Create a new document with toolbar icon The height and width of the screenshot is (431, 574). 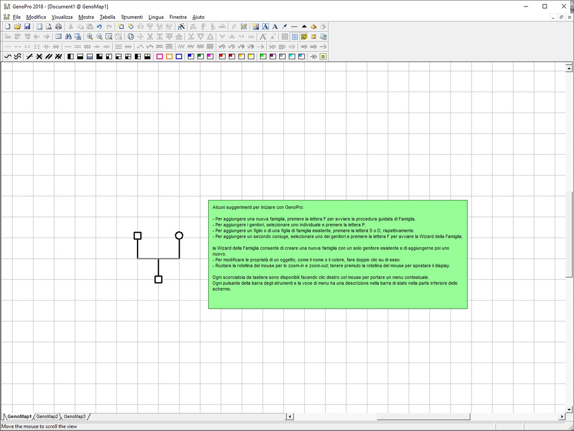click(x=8, y=27)
